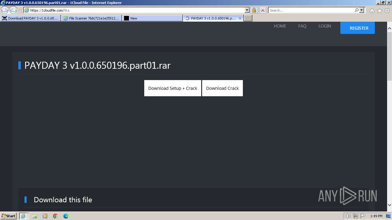Restore down the Internet Explorer window
Image resolution: width=392 pixels, height=220 pixels.
[383, 2]
